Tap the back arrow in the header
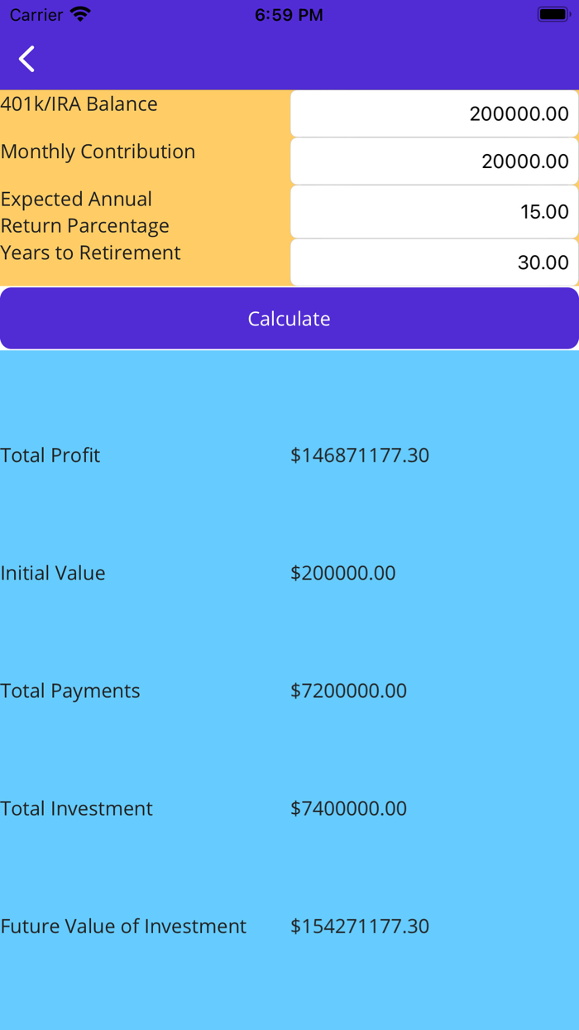 pyautogui.click(x=26, y=58)
